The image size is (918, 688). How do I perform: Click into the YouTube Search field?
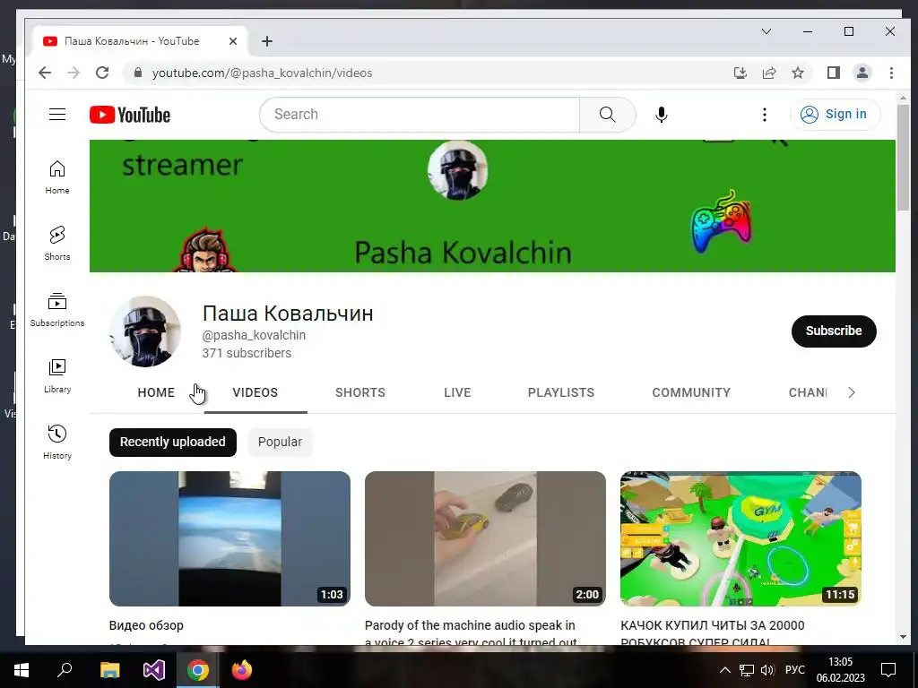(x=420, y=115)
